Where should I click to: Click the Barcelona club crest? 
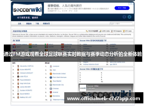click(51, 96)
